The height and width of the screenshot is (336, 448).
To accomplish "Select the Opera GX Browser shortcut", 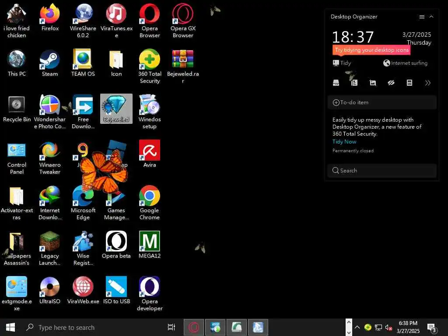I will click(183, 21).
